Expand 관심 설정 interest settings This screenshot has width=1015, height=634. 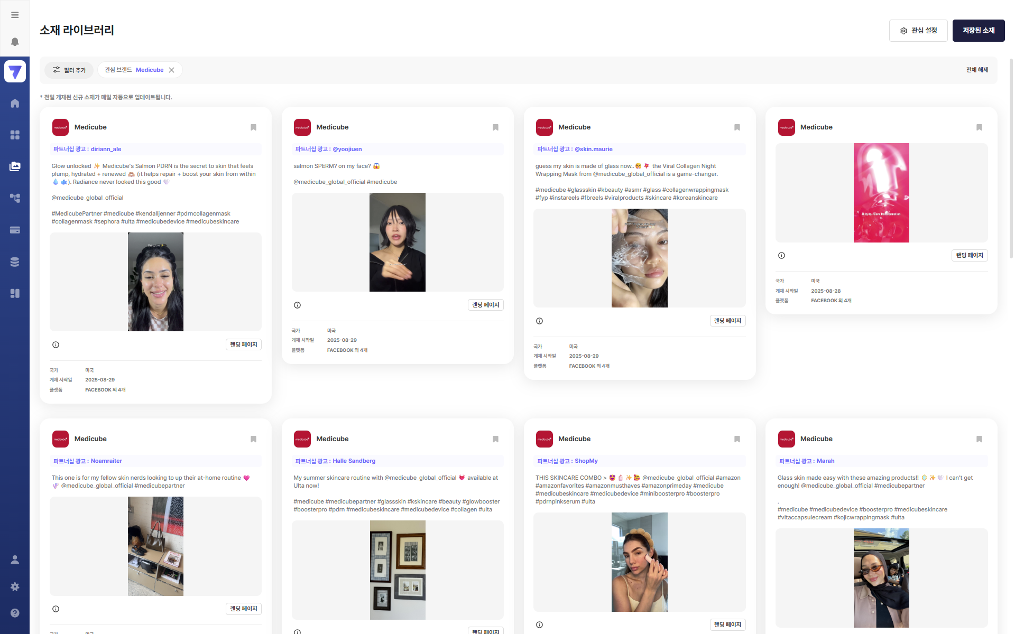pos(918,31)
